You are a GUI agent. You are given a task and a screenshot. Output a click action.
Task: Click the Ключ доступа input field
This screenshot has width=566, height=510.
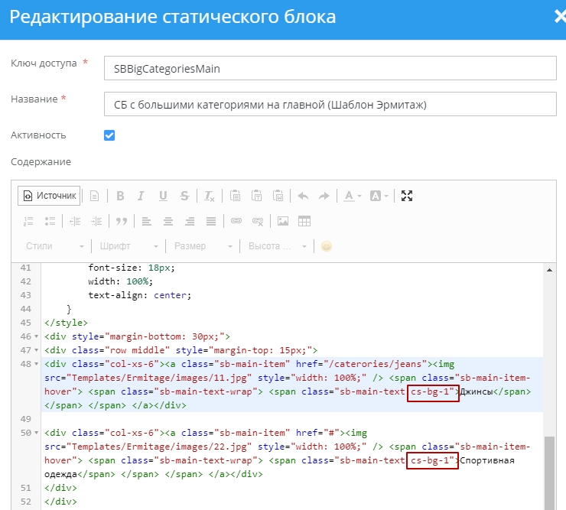330,68
